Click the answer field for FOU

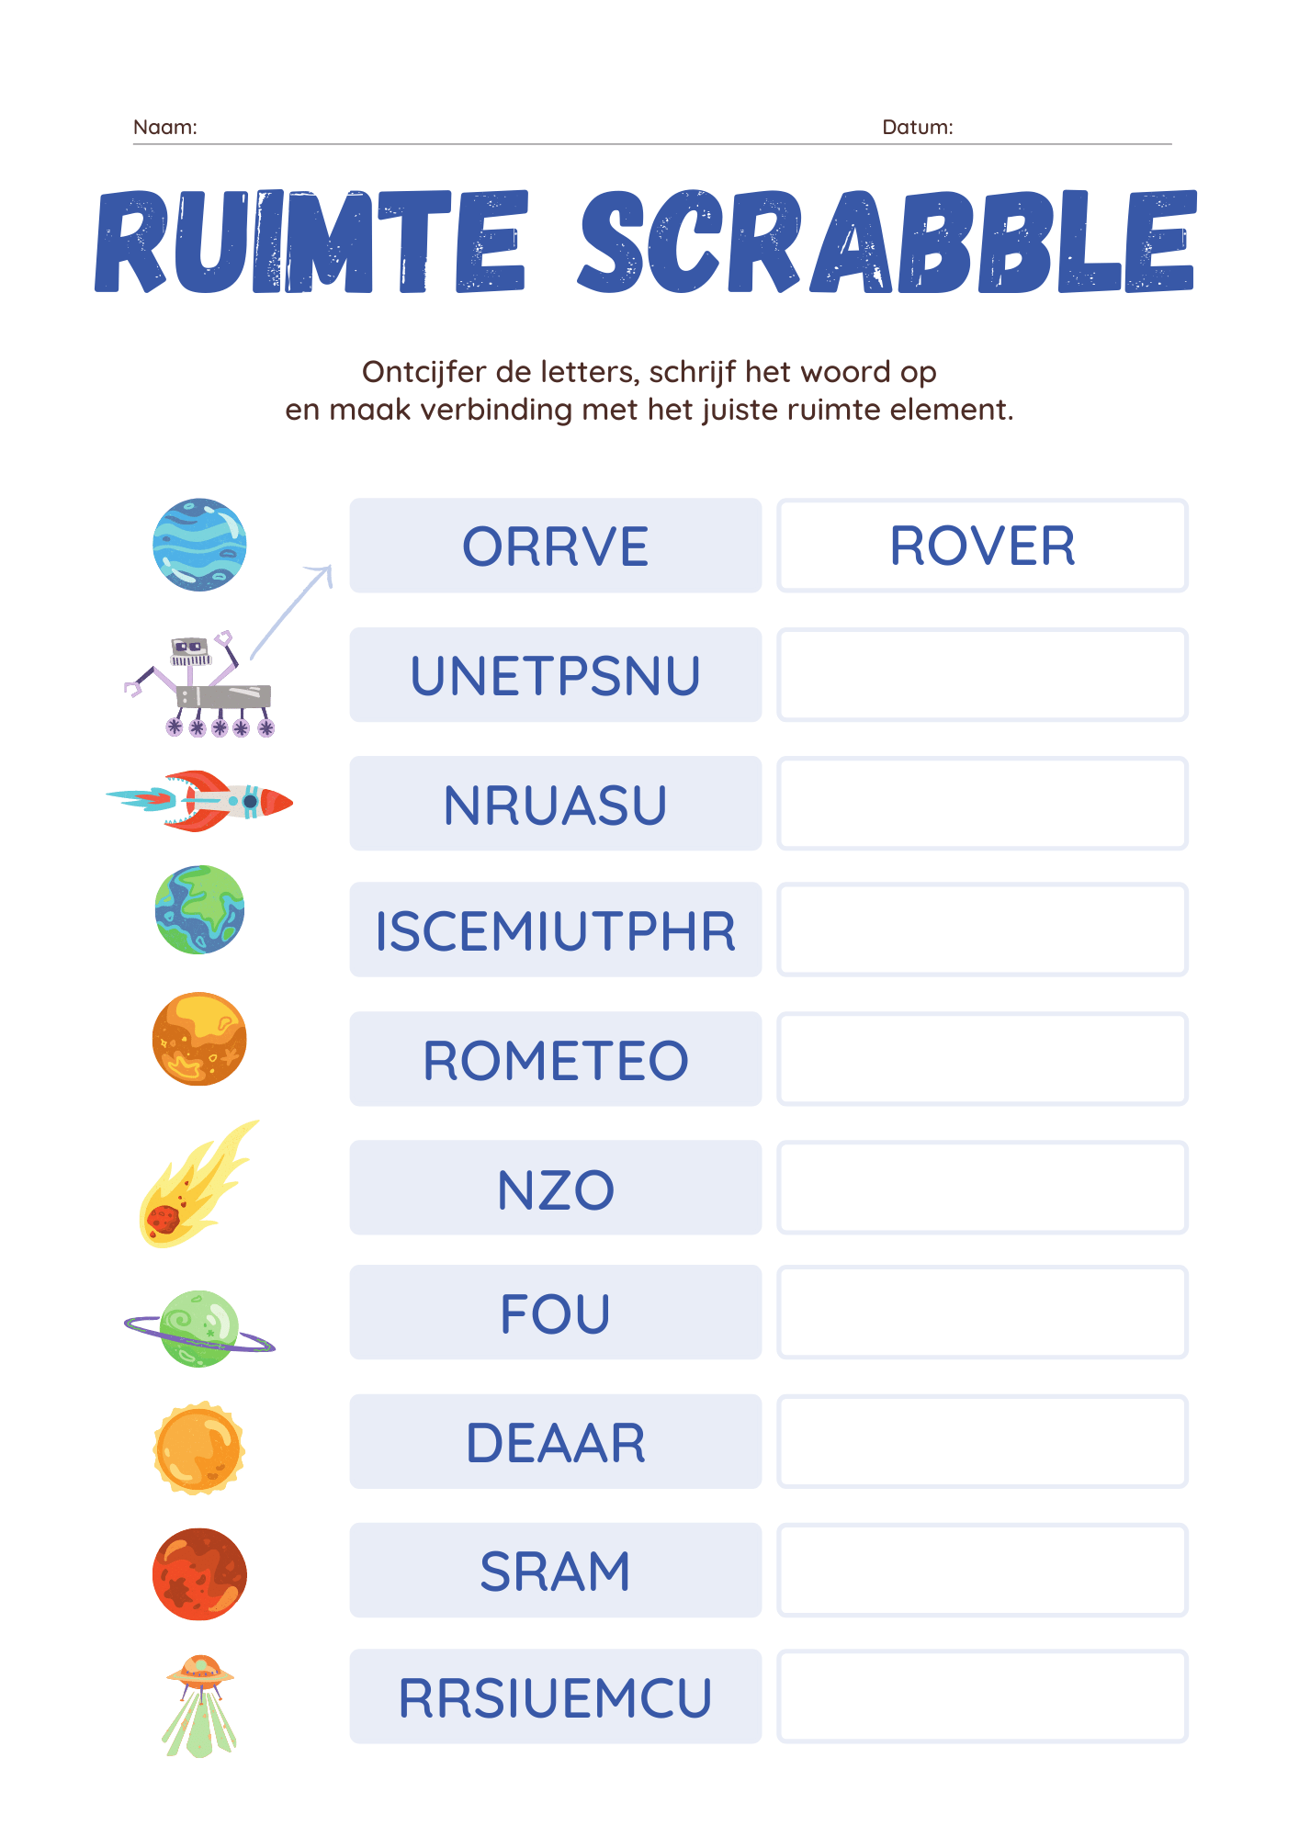[x=983, y=1313]
